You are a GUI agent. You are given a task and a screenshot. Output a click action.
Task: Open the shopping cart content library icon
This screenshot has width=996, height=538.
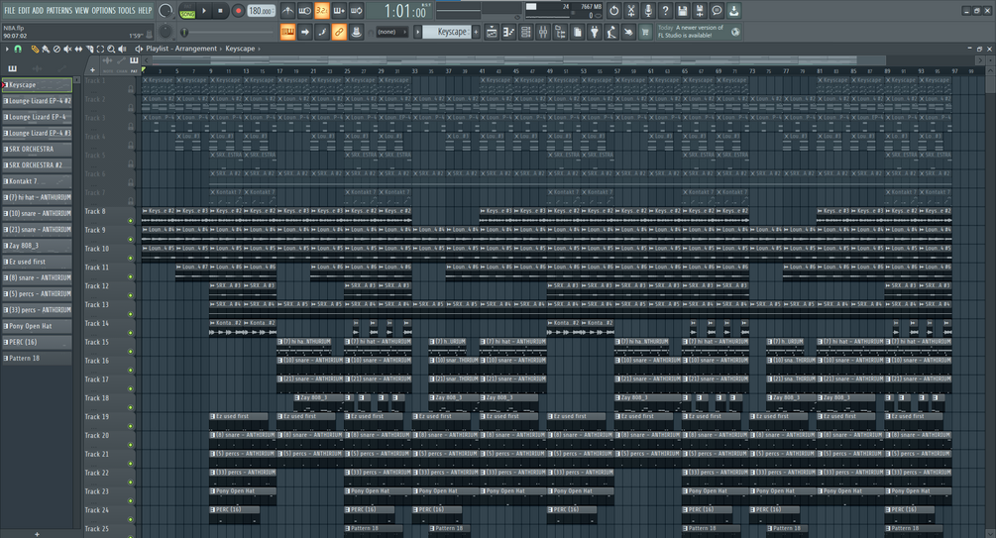tap(645, 32)
